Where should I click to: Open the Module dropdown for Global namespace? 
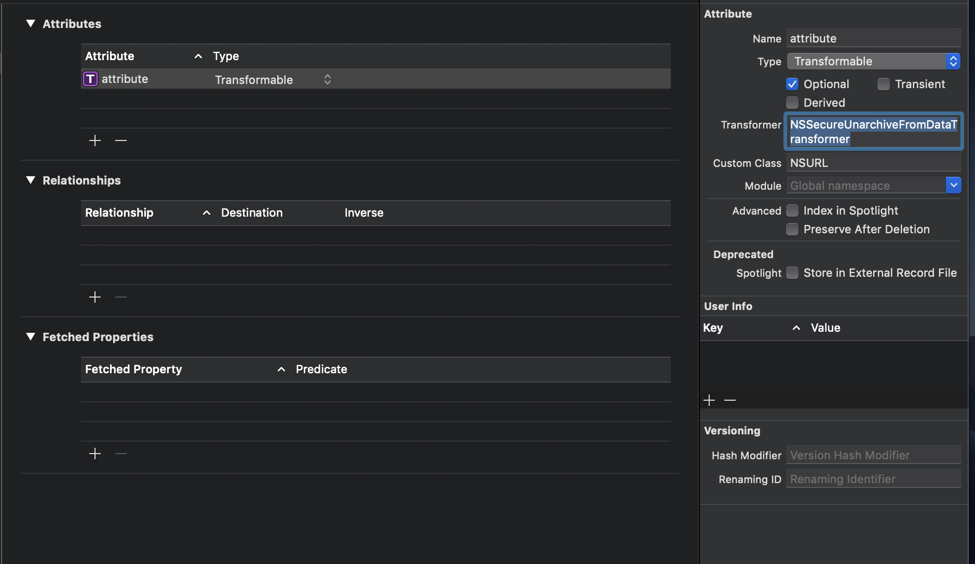click(954, 185)
